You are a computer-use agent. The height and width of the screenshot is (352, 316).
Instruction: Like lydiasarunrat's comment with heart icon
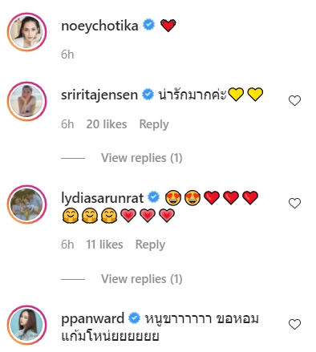pos(294,203)
